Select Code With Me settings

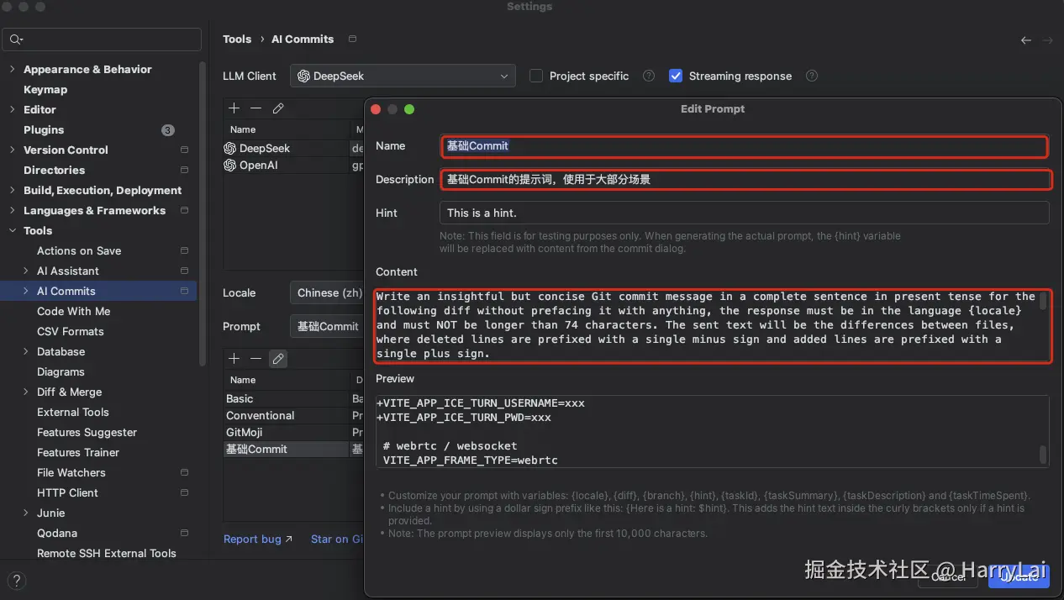(x=74, y=311)
